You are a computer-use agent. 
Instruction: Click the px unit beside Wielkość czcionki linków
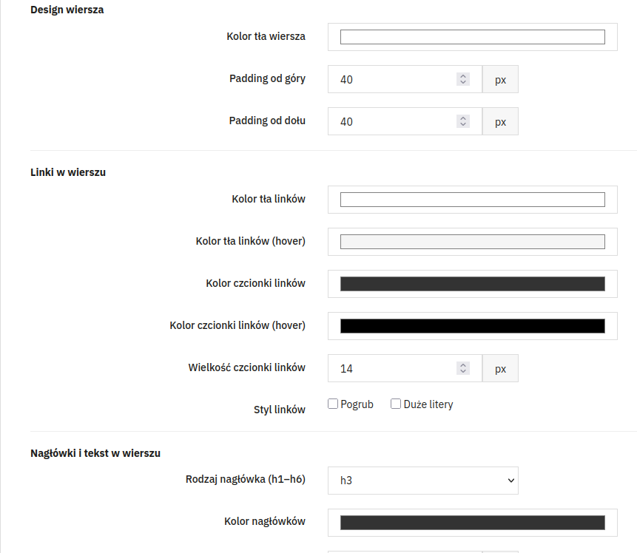click(500, 368)
